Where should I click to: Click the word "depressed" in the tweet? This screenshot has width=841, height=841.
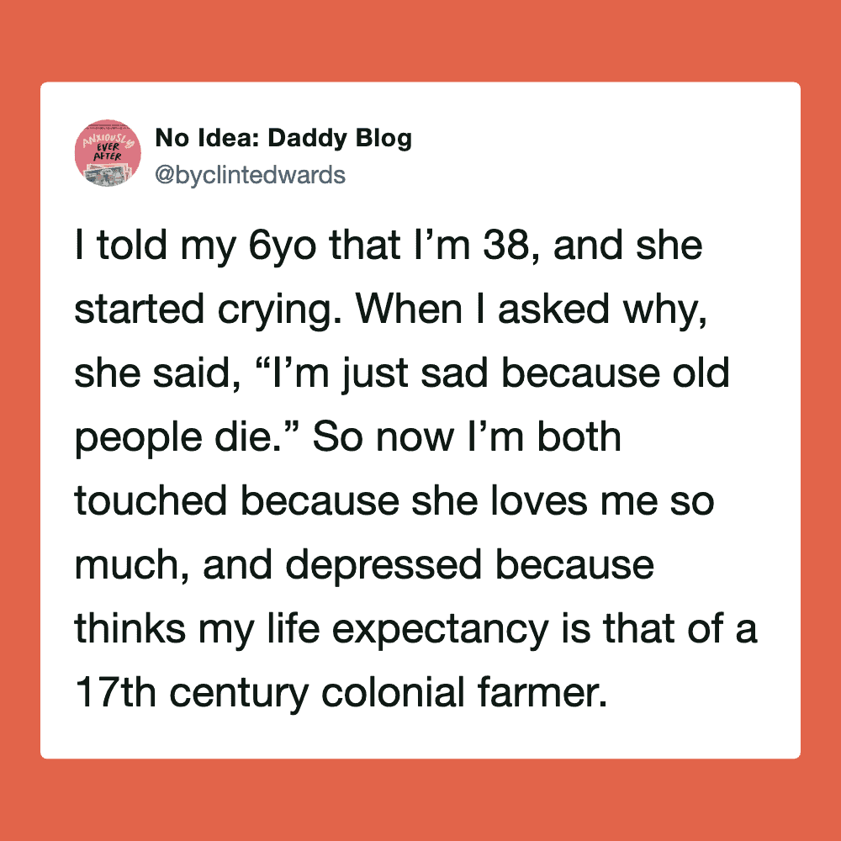coord(383,566)
